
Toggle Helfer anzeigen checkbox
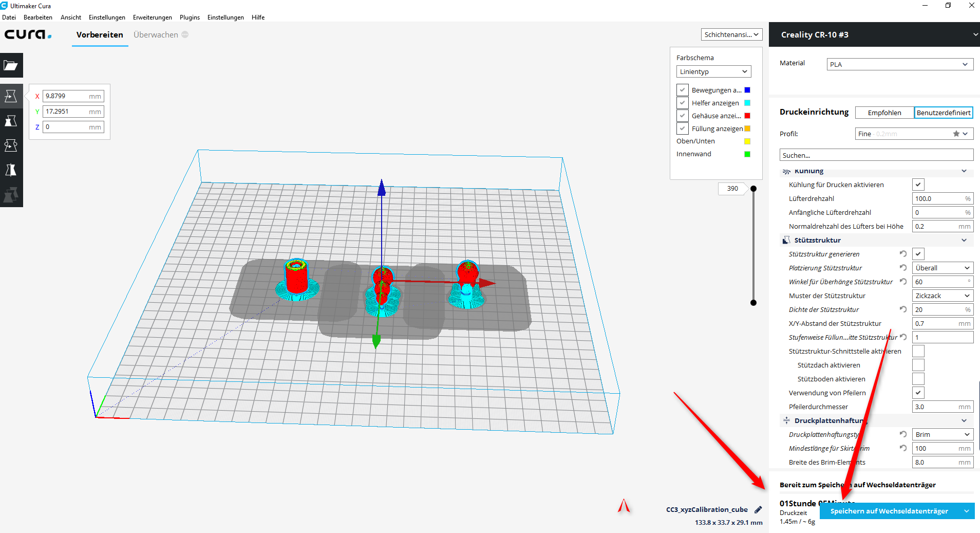[x=683, y=103]
